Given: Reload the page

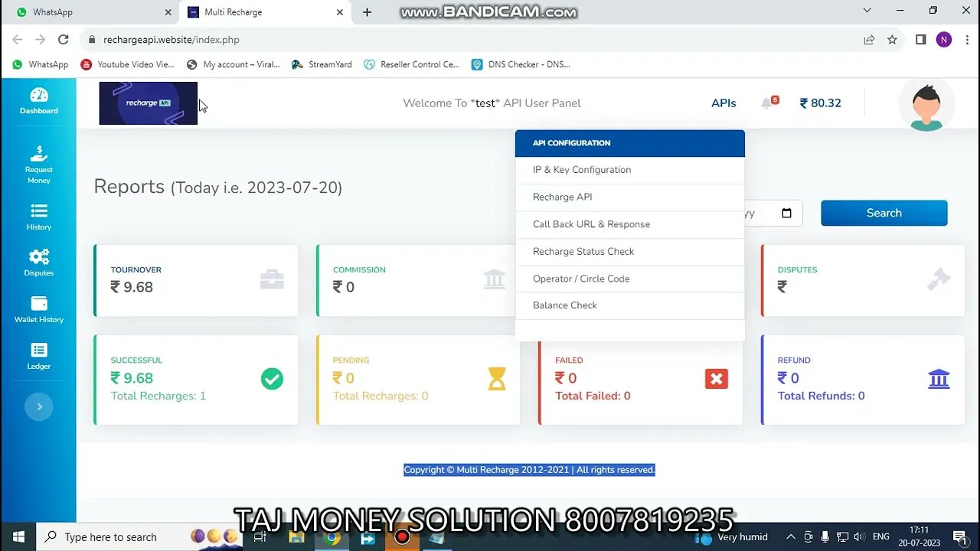Looking at the screenshot, I should click(x=64, y=40).
